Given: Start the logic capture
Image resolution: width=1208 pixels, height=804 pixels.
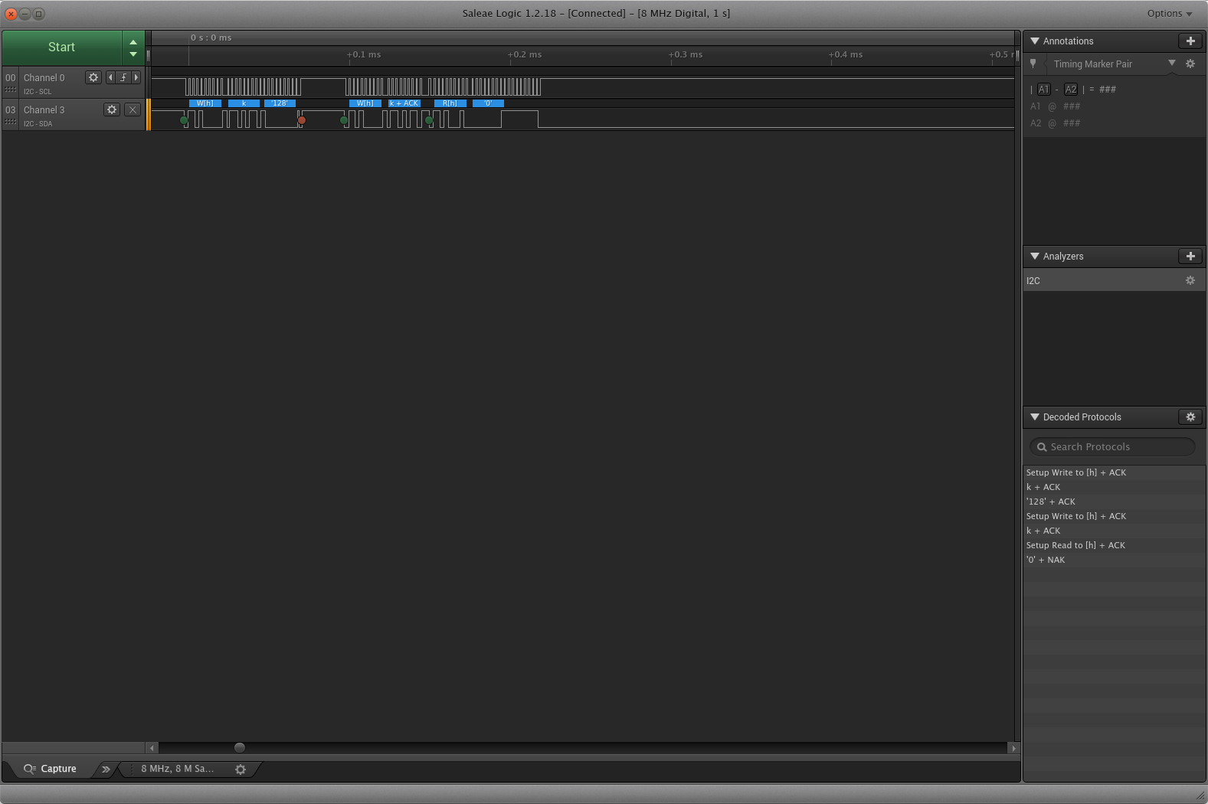Looking at the screenshot, I should (x=61, y=47).
